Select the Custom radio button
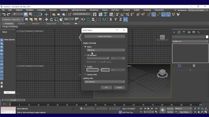The image size is (209, 117). click(85, 66)
